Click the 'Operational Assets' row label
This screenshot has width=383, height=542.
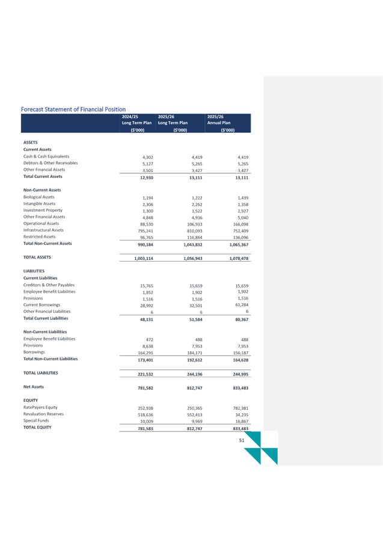coord(41,223)
